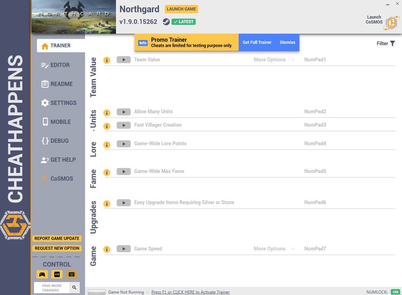
Task: Click the info icon beside Fast Villager Creation
Action: coord(107,126)
